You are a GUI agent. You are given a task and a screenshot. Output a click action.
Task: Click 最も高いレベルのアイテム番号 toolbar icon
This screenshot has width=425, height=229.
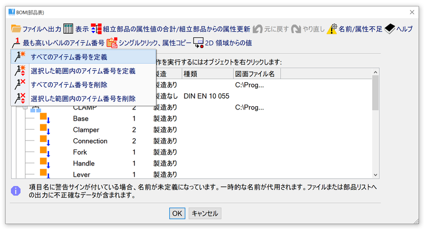[x=16, y=43]
